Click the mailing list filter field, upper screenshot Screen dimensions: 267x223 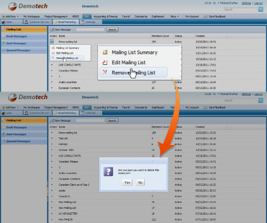tap(90, 29)
